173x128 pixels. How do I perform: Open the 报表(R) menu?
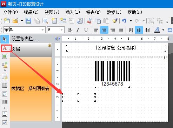(x=93, y=12)
